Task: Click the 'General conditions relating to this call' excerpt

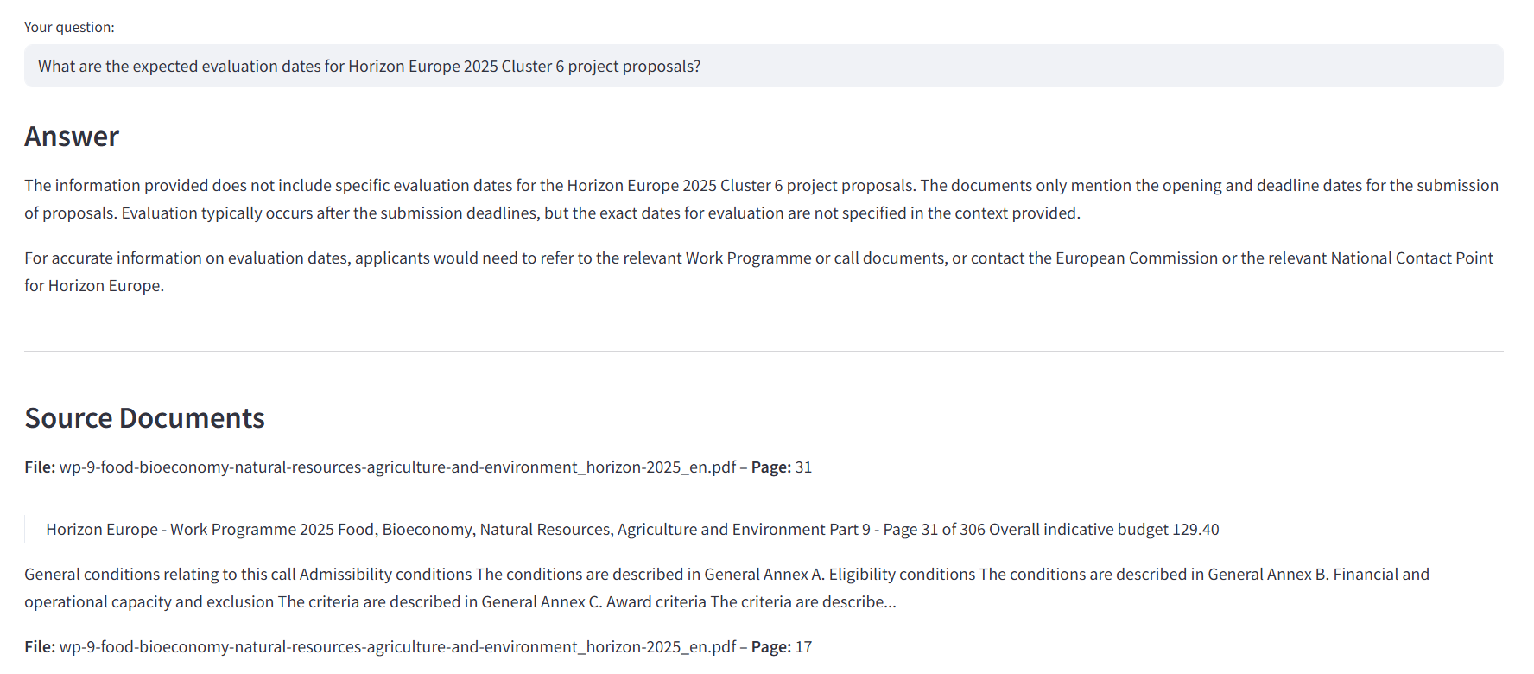Action: (727, 588)
